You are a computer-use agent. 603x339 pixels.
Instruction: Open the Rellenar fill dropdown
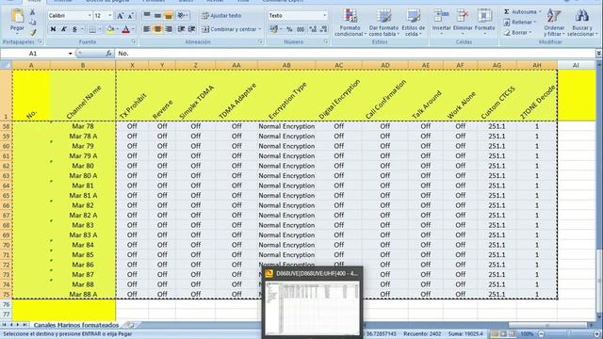point(535,23)
